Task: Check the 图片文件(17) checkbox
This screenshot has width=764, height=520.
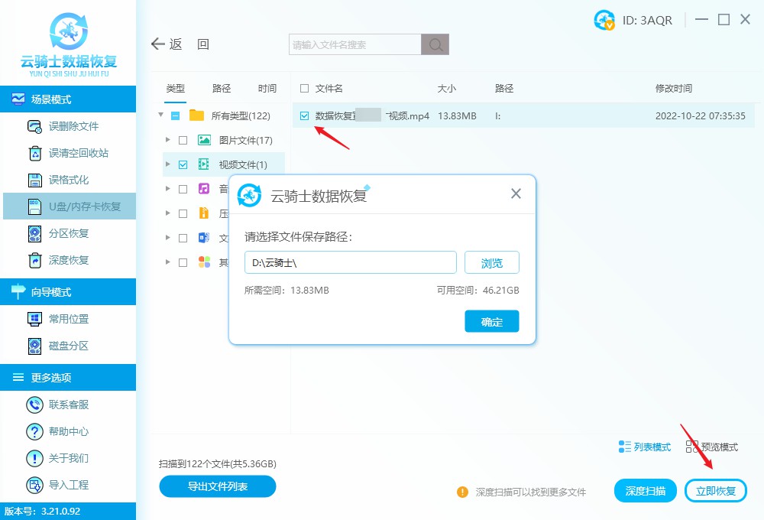Action: [183, 141]
